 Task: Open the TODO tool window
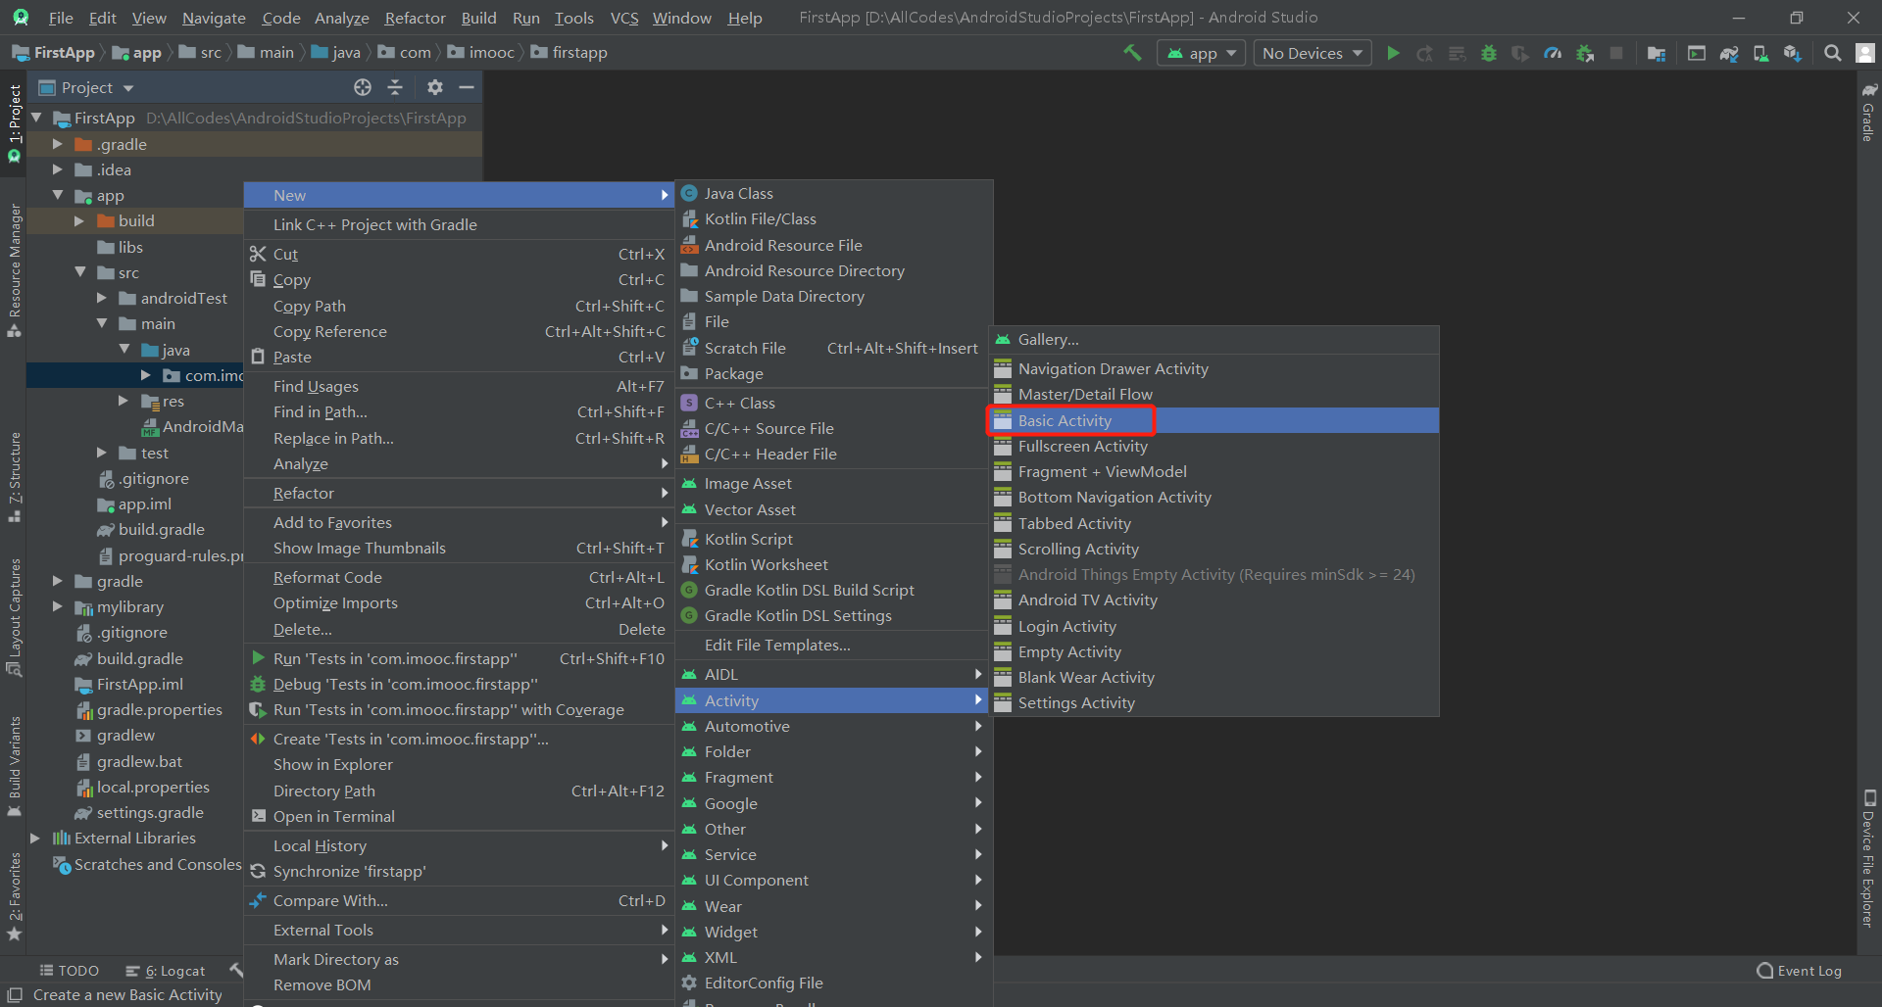70,971
